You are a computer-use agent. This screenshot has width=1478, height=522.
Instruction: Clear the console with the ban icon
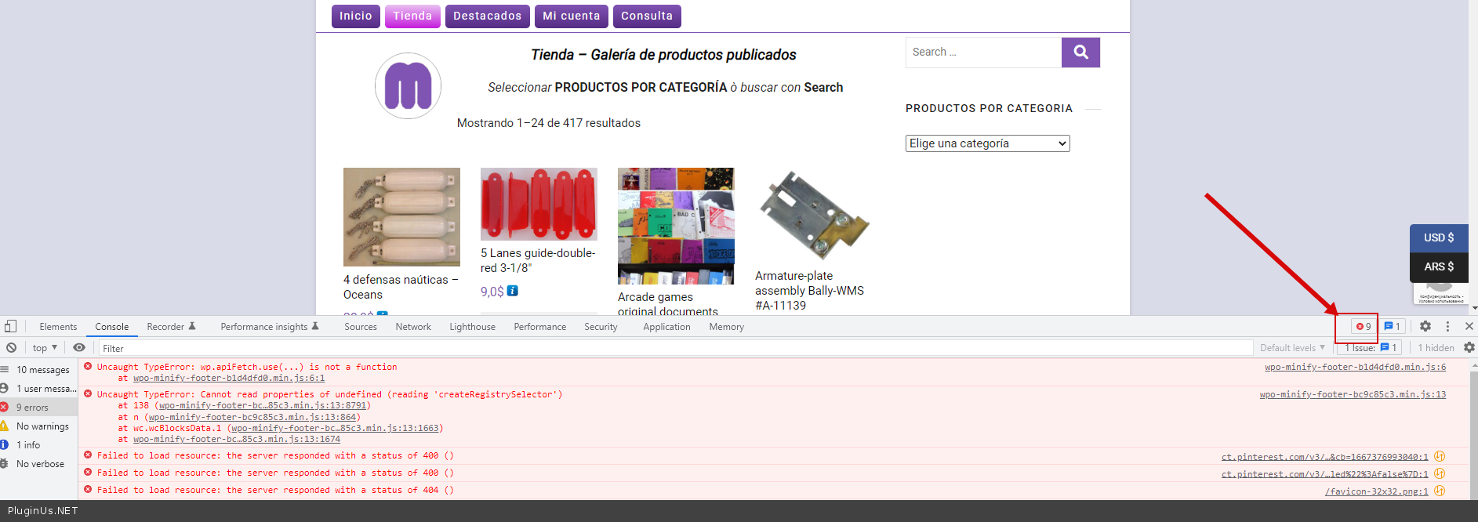[x=11, y=347]
